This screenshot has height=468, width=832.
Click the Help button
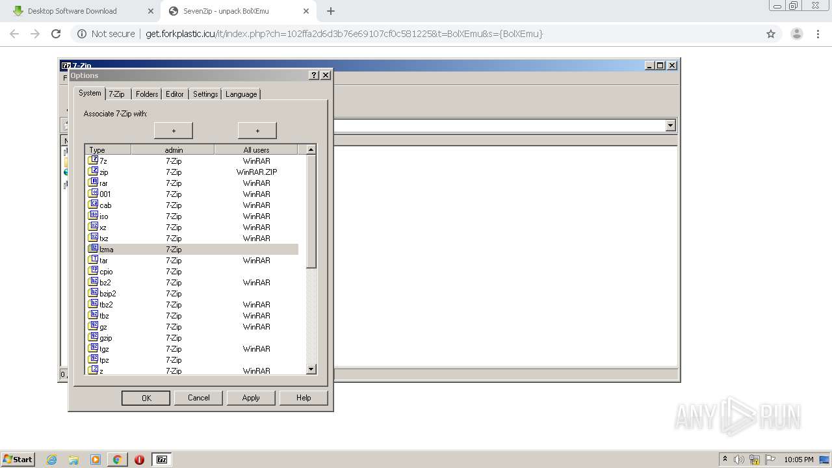tap(304, 398)
